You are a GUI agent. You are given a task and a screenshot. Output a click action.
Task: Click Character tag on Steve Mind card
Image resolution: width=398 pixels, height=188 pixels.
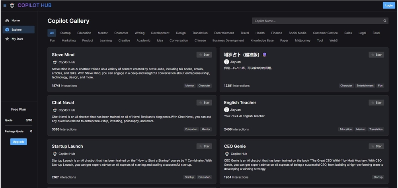click(204, 86)
